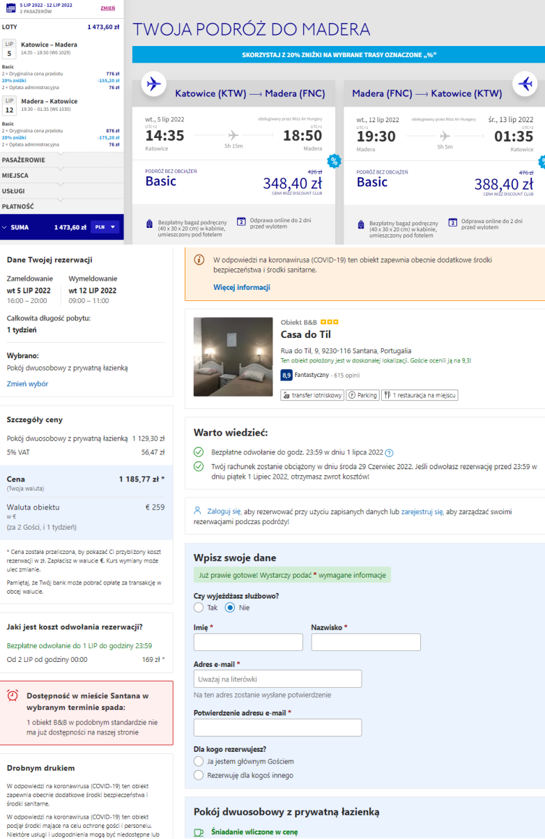Click the green check icon beside Twój rachunek
Screen dimensions: 545x839
(x=199, y=465)
